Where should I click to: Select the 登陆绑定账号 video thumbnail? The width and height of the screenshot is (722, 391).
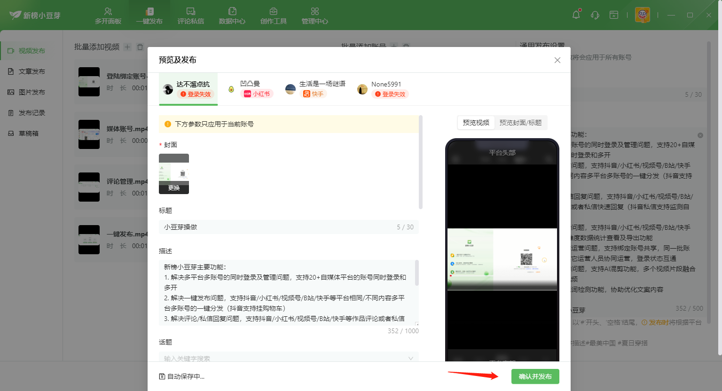(x=89, y=82)
